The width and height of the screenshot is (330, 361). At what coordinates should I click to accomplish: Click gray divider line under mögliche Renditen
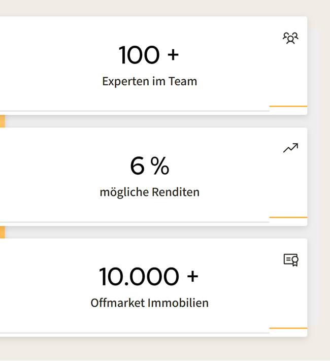(135, 221)
